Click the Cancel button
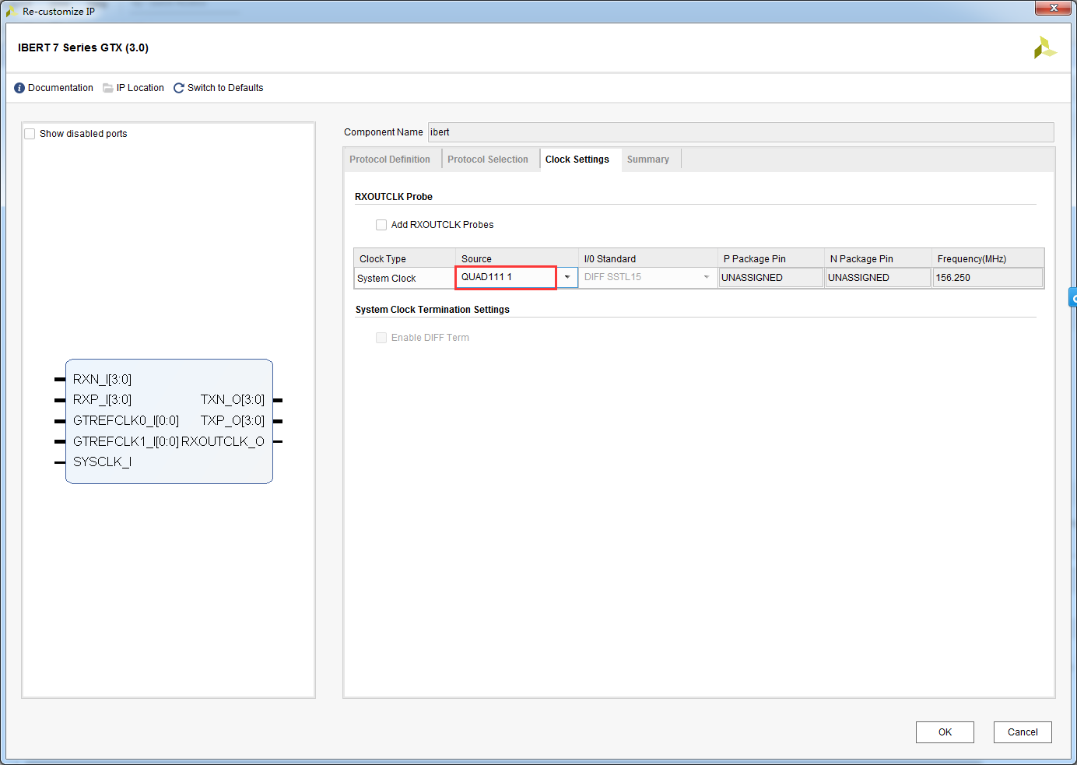This screenshot has width=1077, height=765. tap(1023, 732)
